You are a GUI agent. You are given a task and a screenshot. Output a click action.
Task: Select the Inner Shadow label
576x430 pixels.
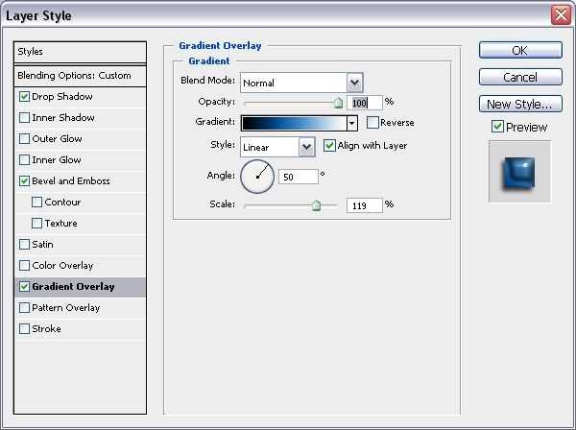(x=63, y=118)
